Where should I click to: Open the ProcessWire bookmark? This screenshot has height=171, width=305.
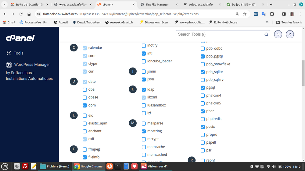pos(34,22)
